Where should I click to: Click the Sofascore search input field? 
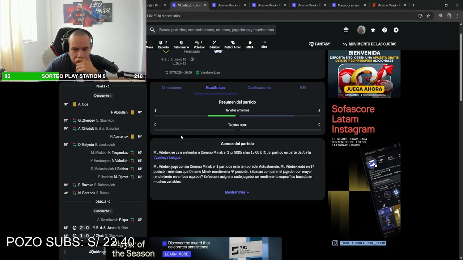pyautogui.click(x=216, y=30)
